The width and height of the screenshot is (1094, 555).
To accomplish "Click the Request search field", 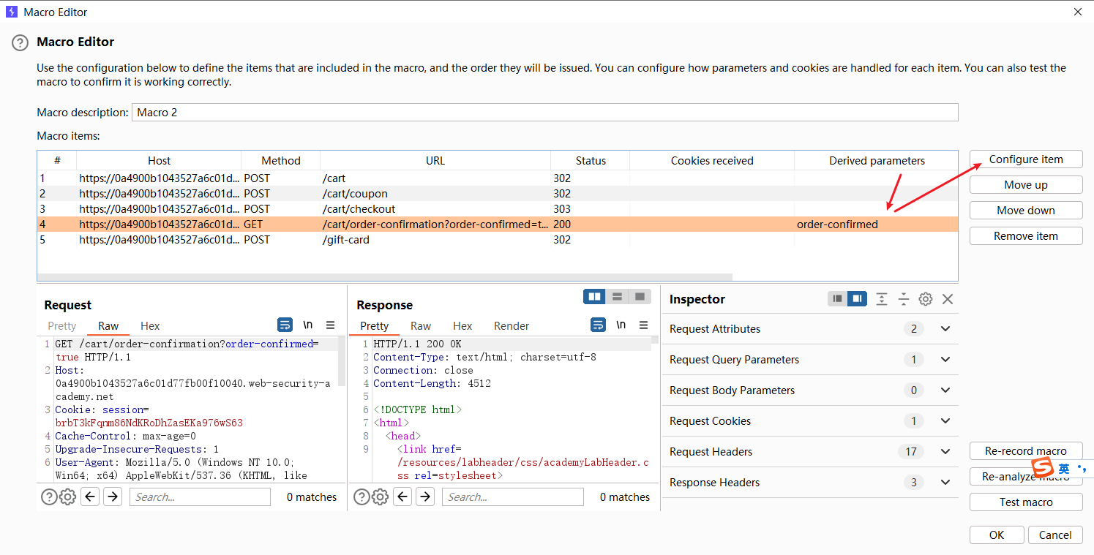I will point(200,497).
